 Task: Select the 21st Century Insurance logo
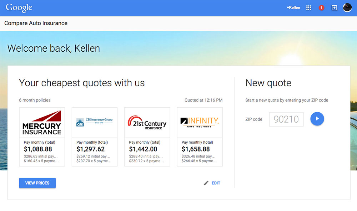(x=147, y=122)
